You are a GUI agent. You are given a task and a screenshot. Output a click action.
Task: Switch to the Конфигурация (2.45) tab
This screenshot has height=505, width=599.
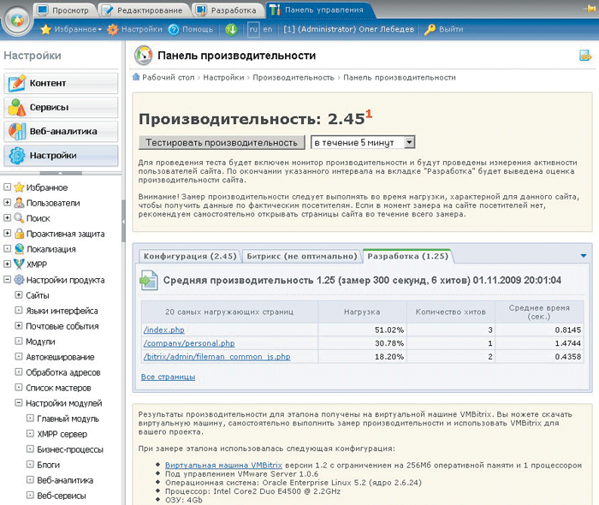tap(190, 256)
